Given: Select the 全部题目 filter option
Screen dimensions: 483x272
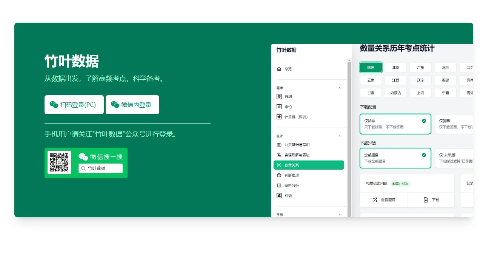Looking at the screenshot, I should [395, 158].
